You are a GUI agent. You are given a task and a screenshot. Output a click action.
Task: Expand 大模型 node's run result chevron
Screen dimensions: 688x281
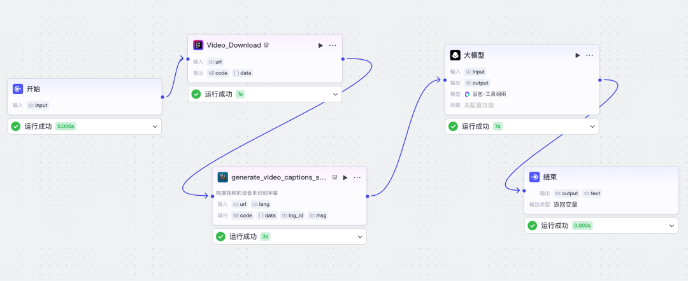click(x=592, y=127)
